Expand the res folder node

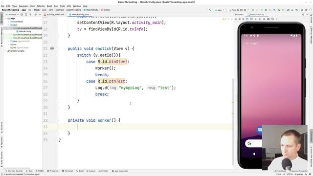point(8,44)
